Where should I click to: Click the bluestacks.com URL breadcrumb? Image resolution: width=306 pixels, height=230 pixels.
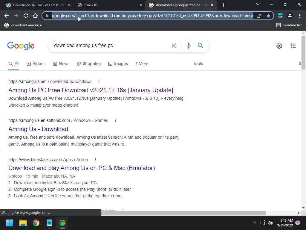(48, 160)
